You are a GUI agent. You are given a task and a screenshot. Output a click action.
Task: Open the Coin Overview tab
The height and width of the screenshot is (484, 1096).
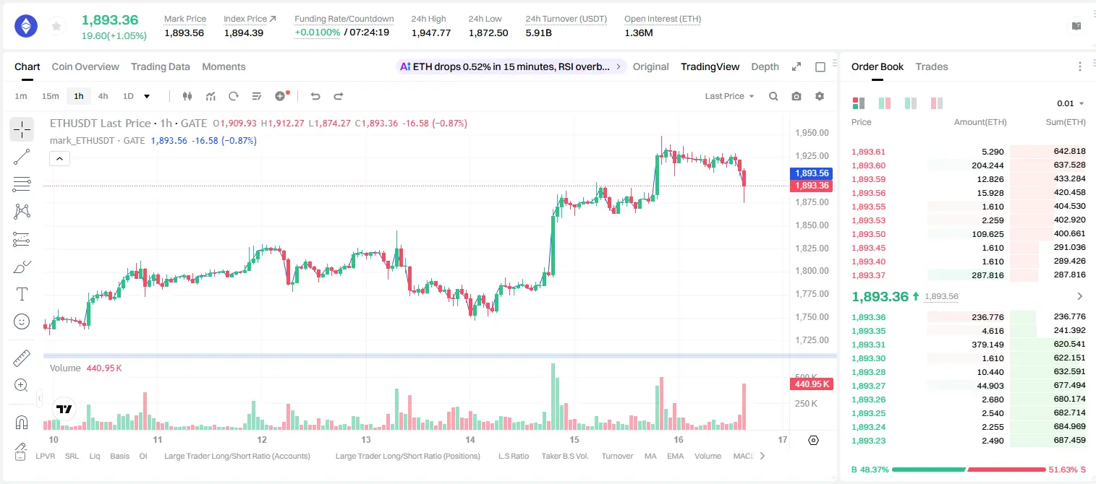[85, 66]
